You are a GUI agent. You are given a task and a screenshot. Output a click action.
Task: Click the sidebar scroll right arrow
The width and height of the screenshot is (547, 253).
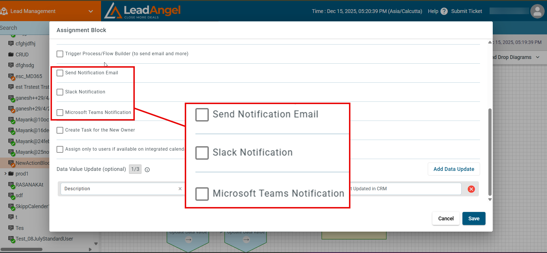pos(90,249)
